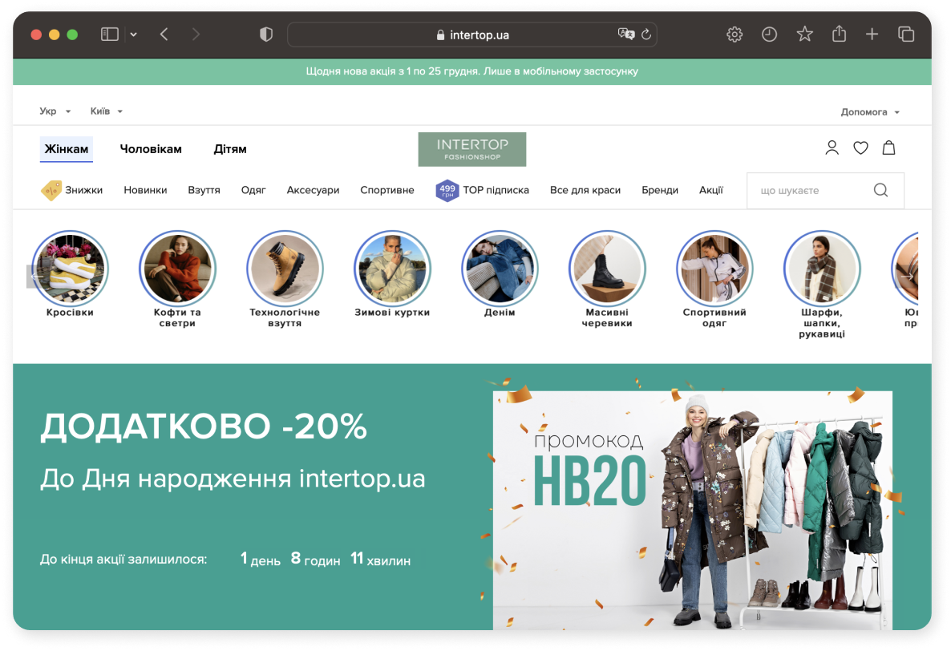The height and width of the screenshot is (651, 951).
Task: Open the sidebar options chevron dropdown
Action: pos(133,34)
